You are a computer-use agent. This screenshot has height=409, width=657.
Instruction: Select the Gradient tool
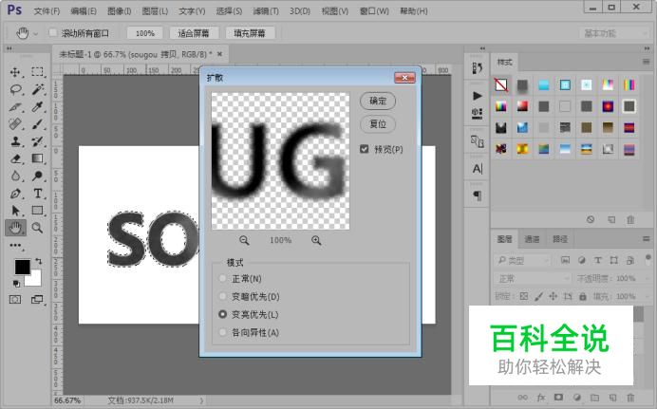37,158
